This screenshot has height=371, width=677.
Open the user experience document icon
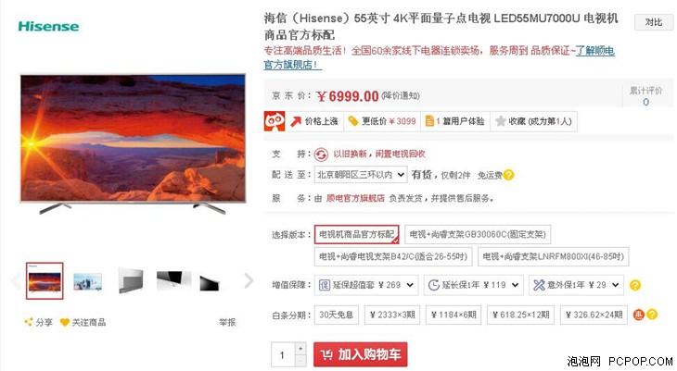pos(429,121)
